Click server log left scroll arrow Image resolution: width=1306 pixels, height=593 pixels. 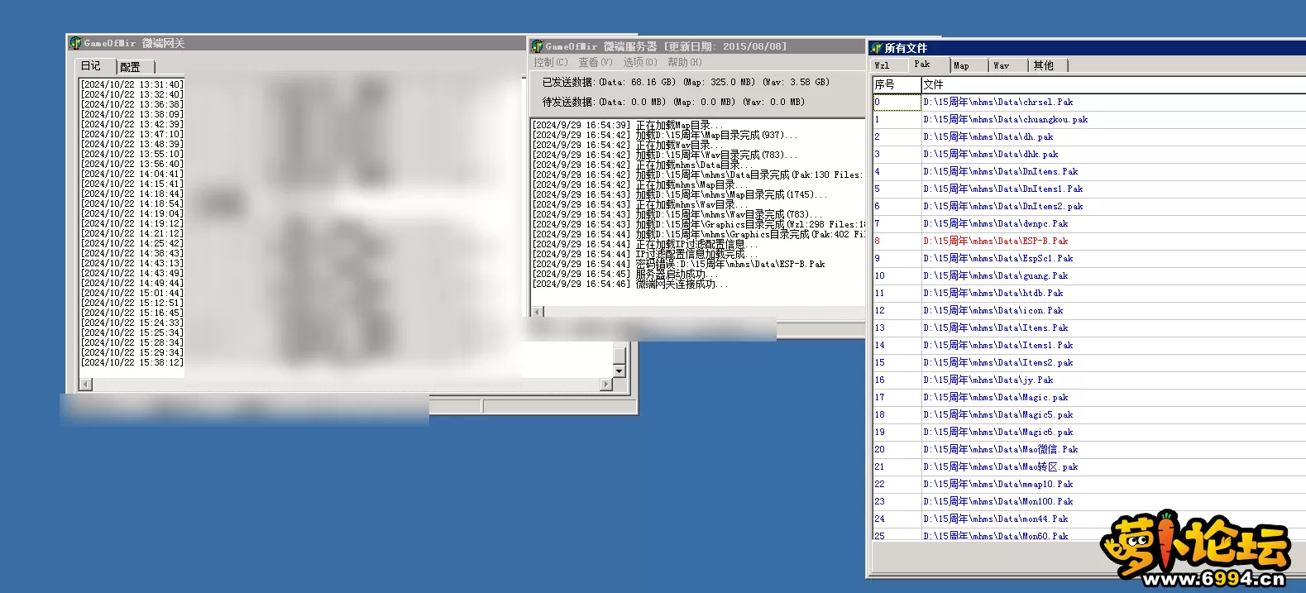538,312
